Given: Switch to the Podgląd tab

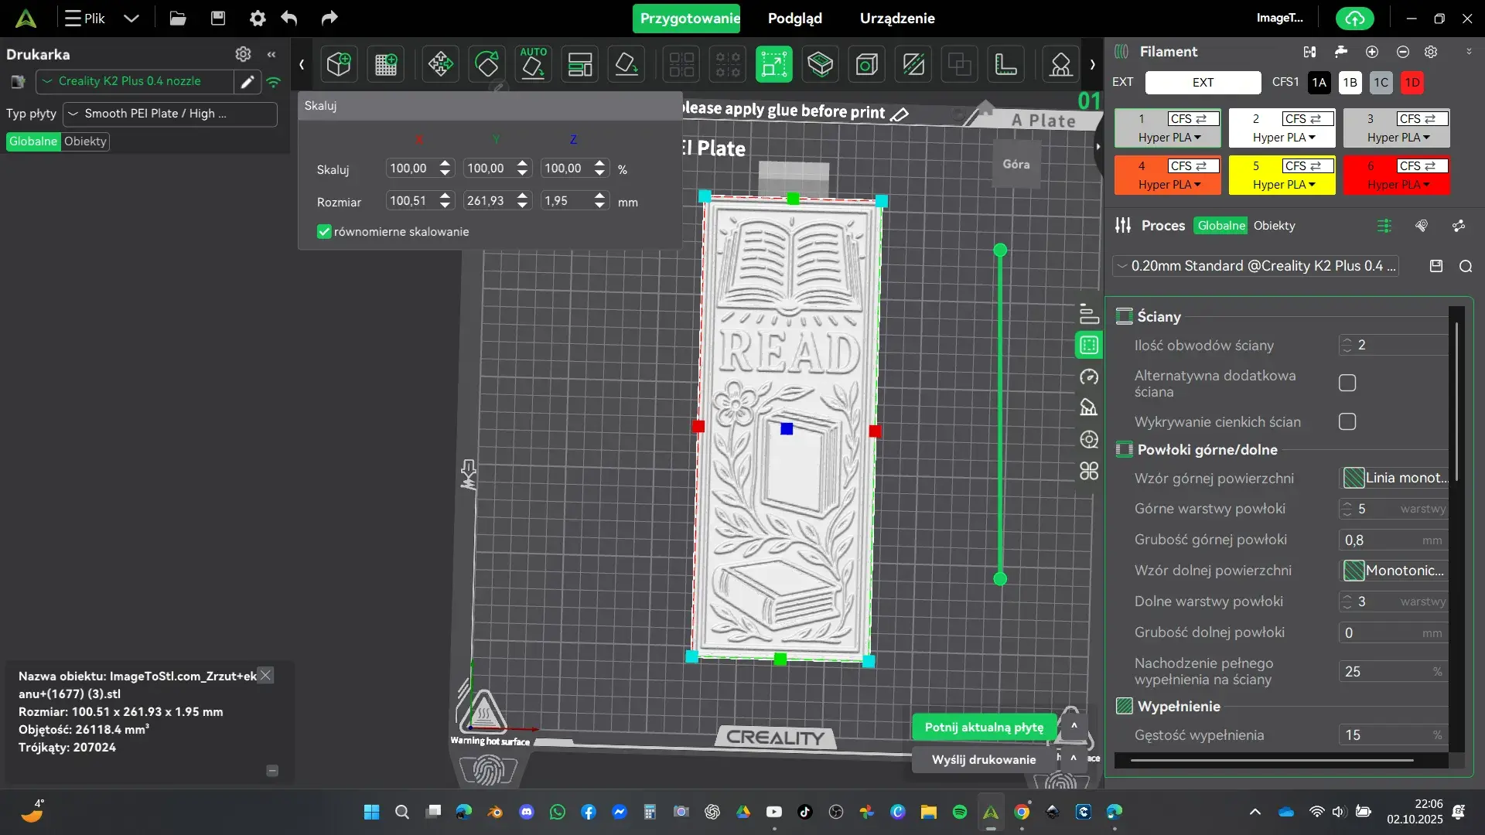Looking at the screenshot, I should [x=794, y=18].
